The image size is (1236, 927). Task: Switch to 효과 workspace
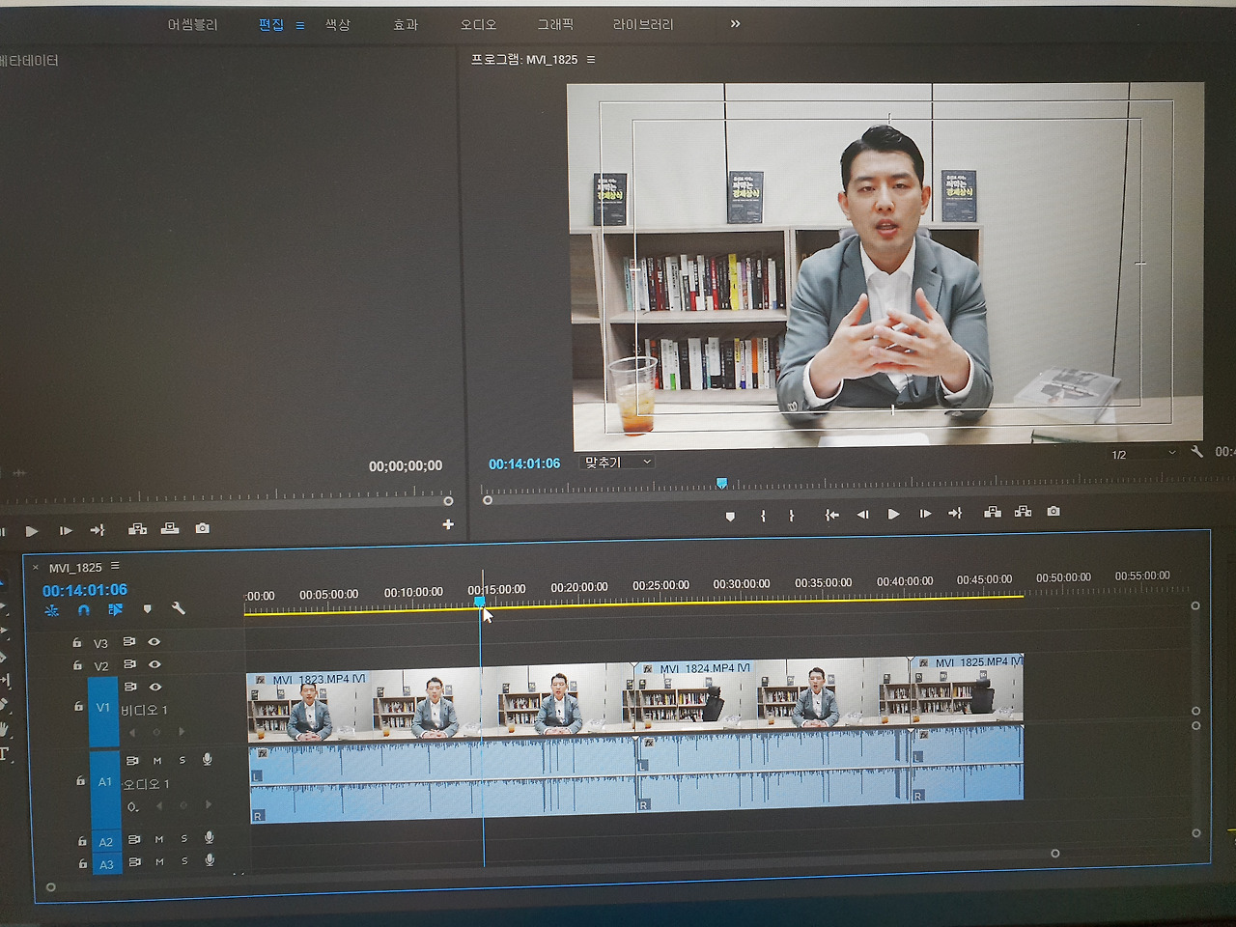click(406, 24)
